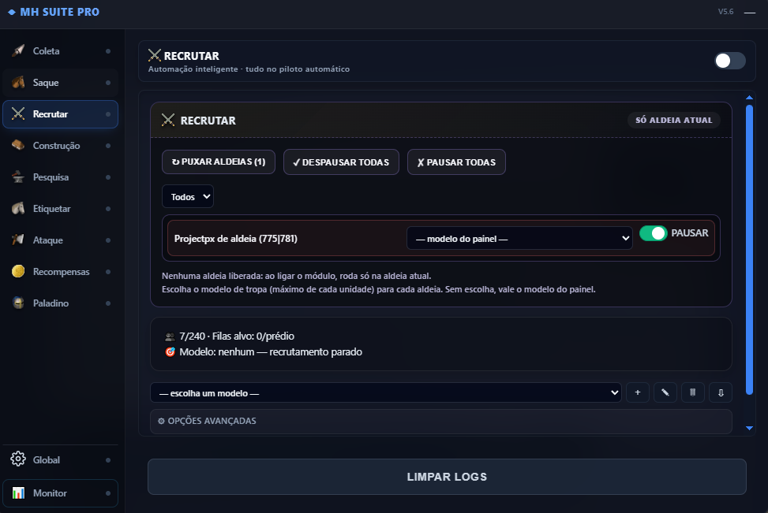Switch to Construção module

(x=60, y=146)
